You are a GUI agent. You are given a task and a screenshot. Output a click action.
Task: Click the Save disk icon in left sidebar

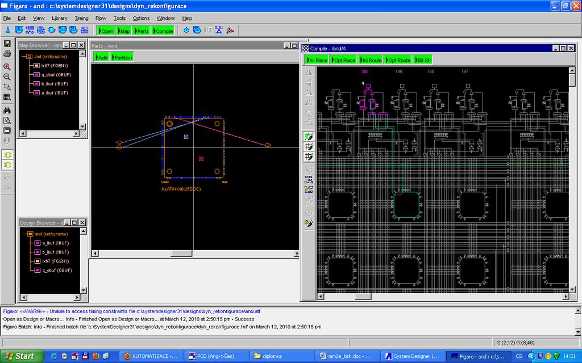(x=7, y=43)
